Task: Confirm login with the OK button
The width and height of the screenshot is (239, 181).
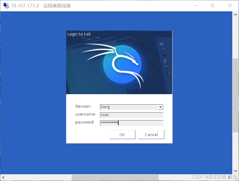Action: (122, 135)
